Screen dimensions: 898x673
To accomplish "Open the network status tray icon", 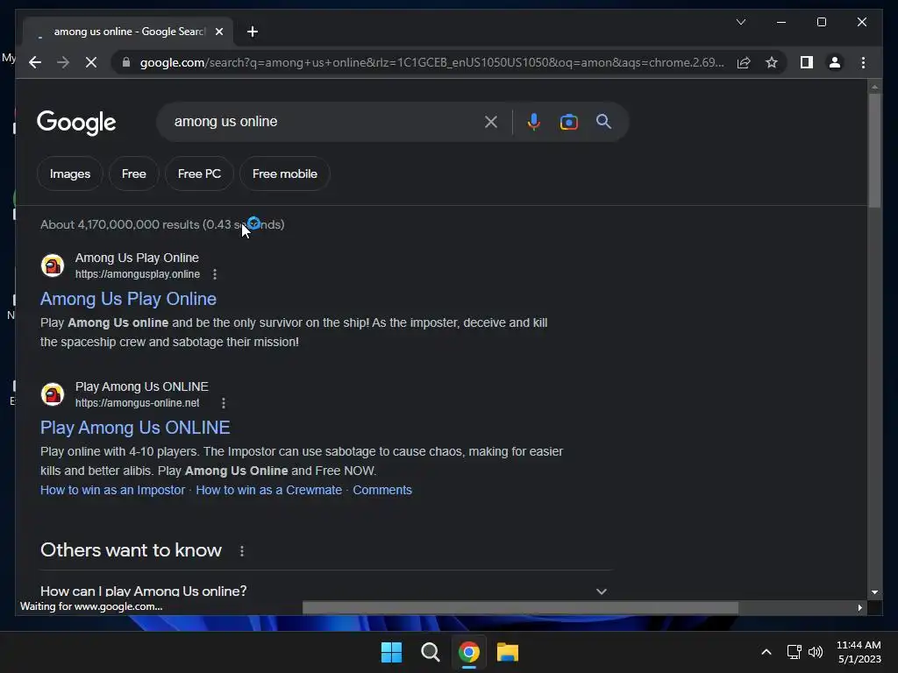I will (794, 652).
